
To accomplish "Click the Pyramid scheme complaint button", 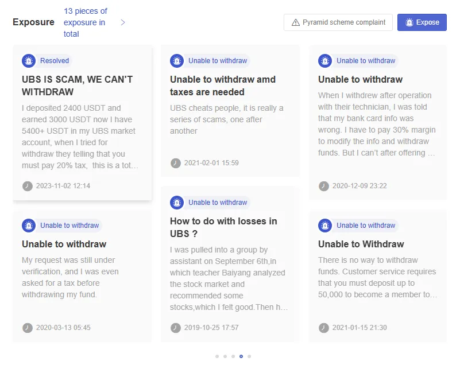I will (x=338, y=22).
